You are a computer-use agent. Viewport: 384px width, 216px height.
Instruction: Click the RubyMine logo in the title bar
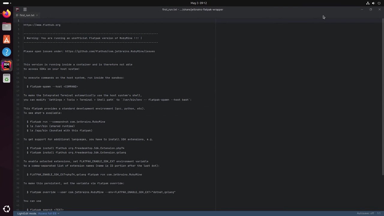(x=17, y=10)
